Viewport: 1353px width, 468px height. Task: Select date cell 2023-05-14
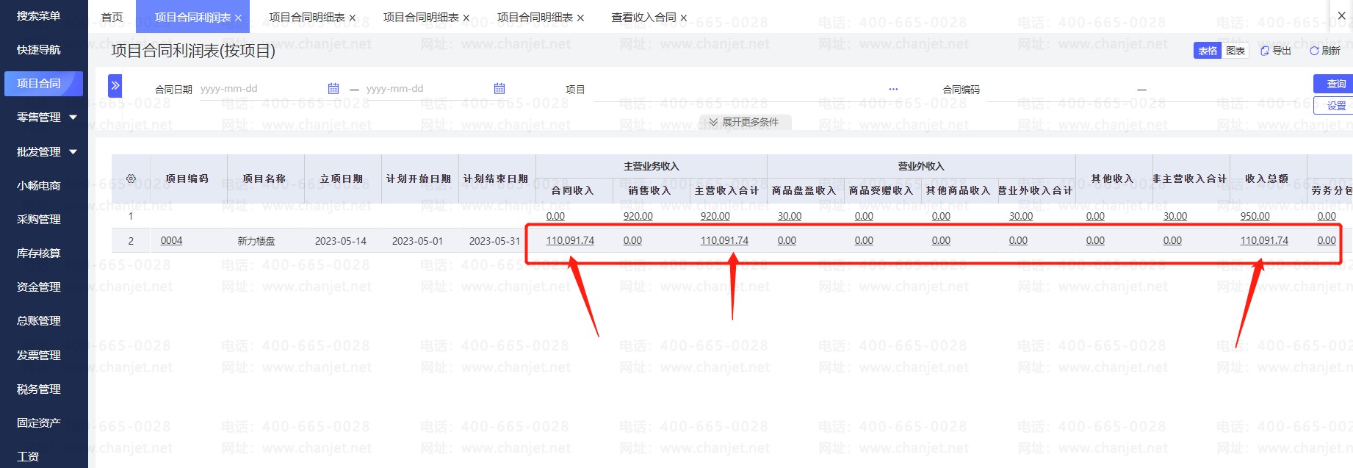coord(341,241)
